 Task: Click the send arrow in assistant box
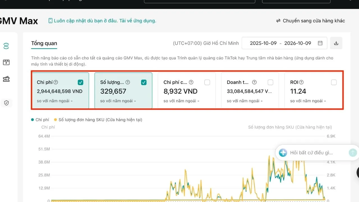click(353, 153)
